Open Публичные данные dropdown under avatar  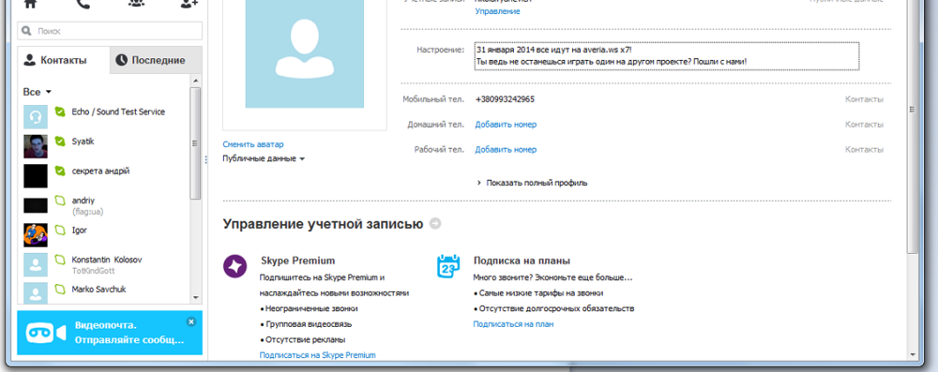tap(264, 158)
